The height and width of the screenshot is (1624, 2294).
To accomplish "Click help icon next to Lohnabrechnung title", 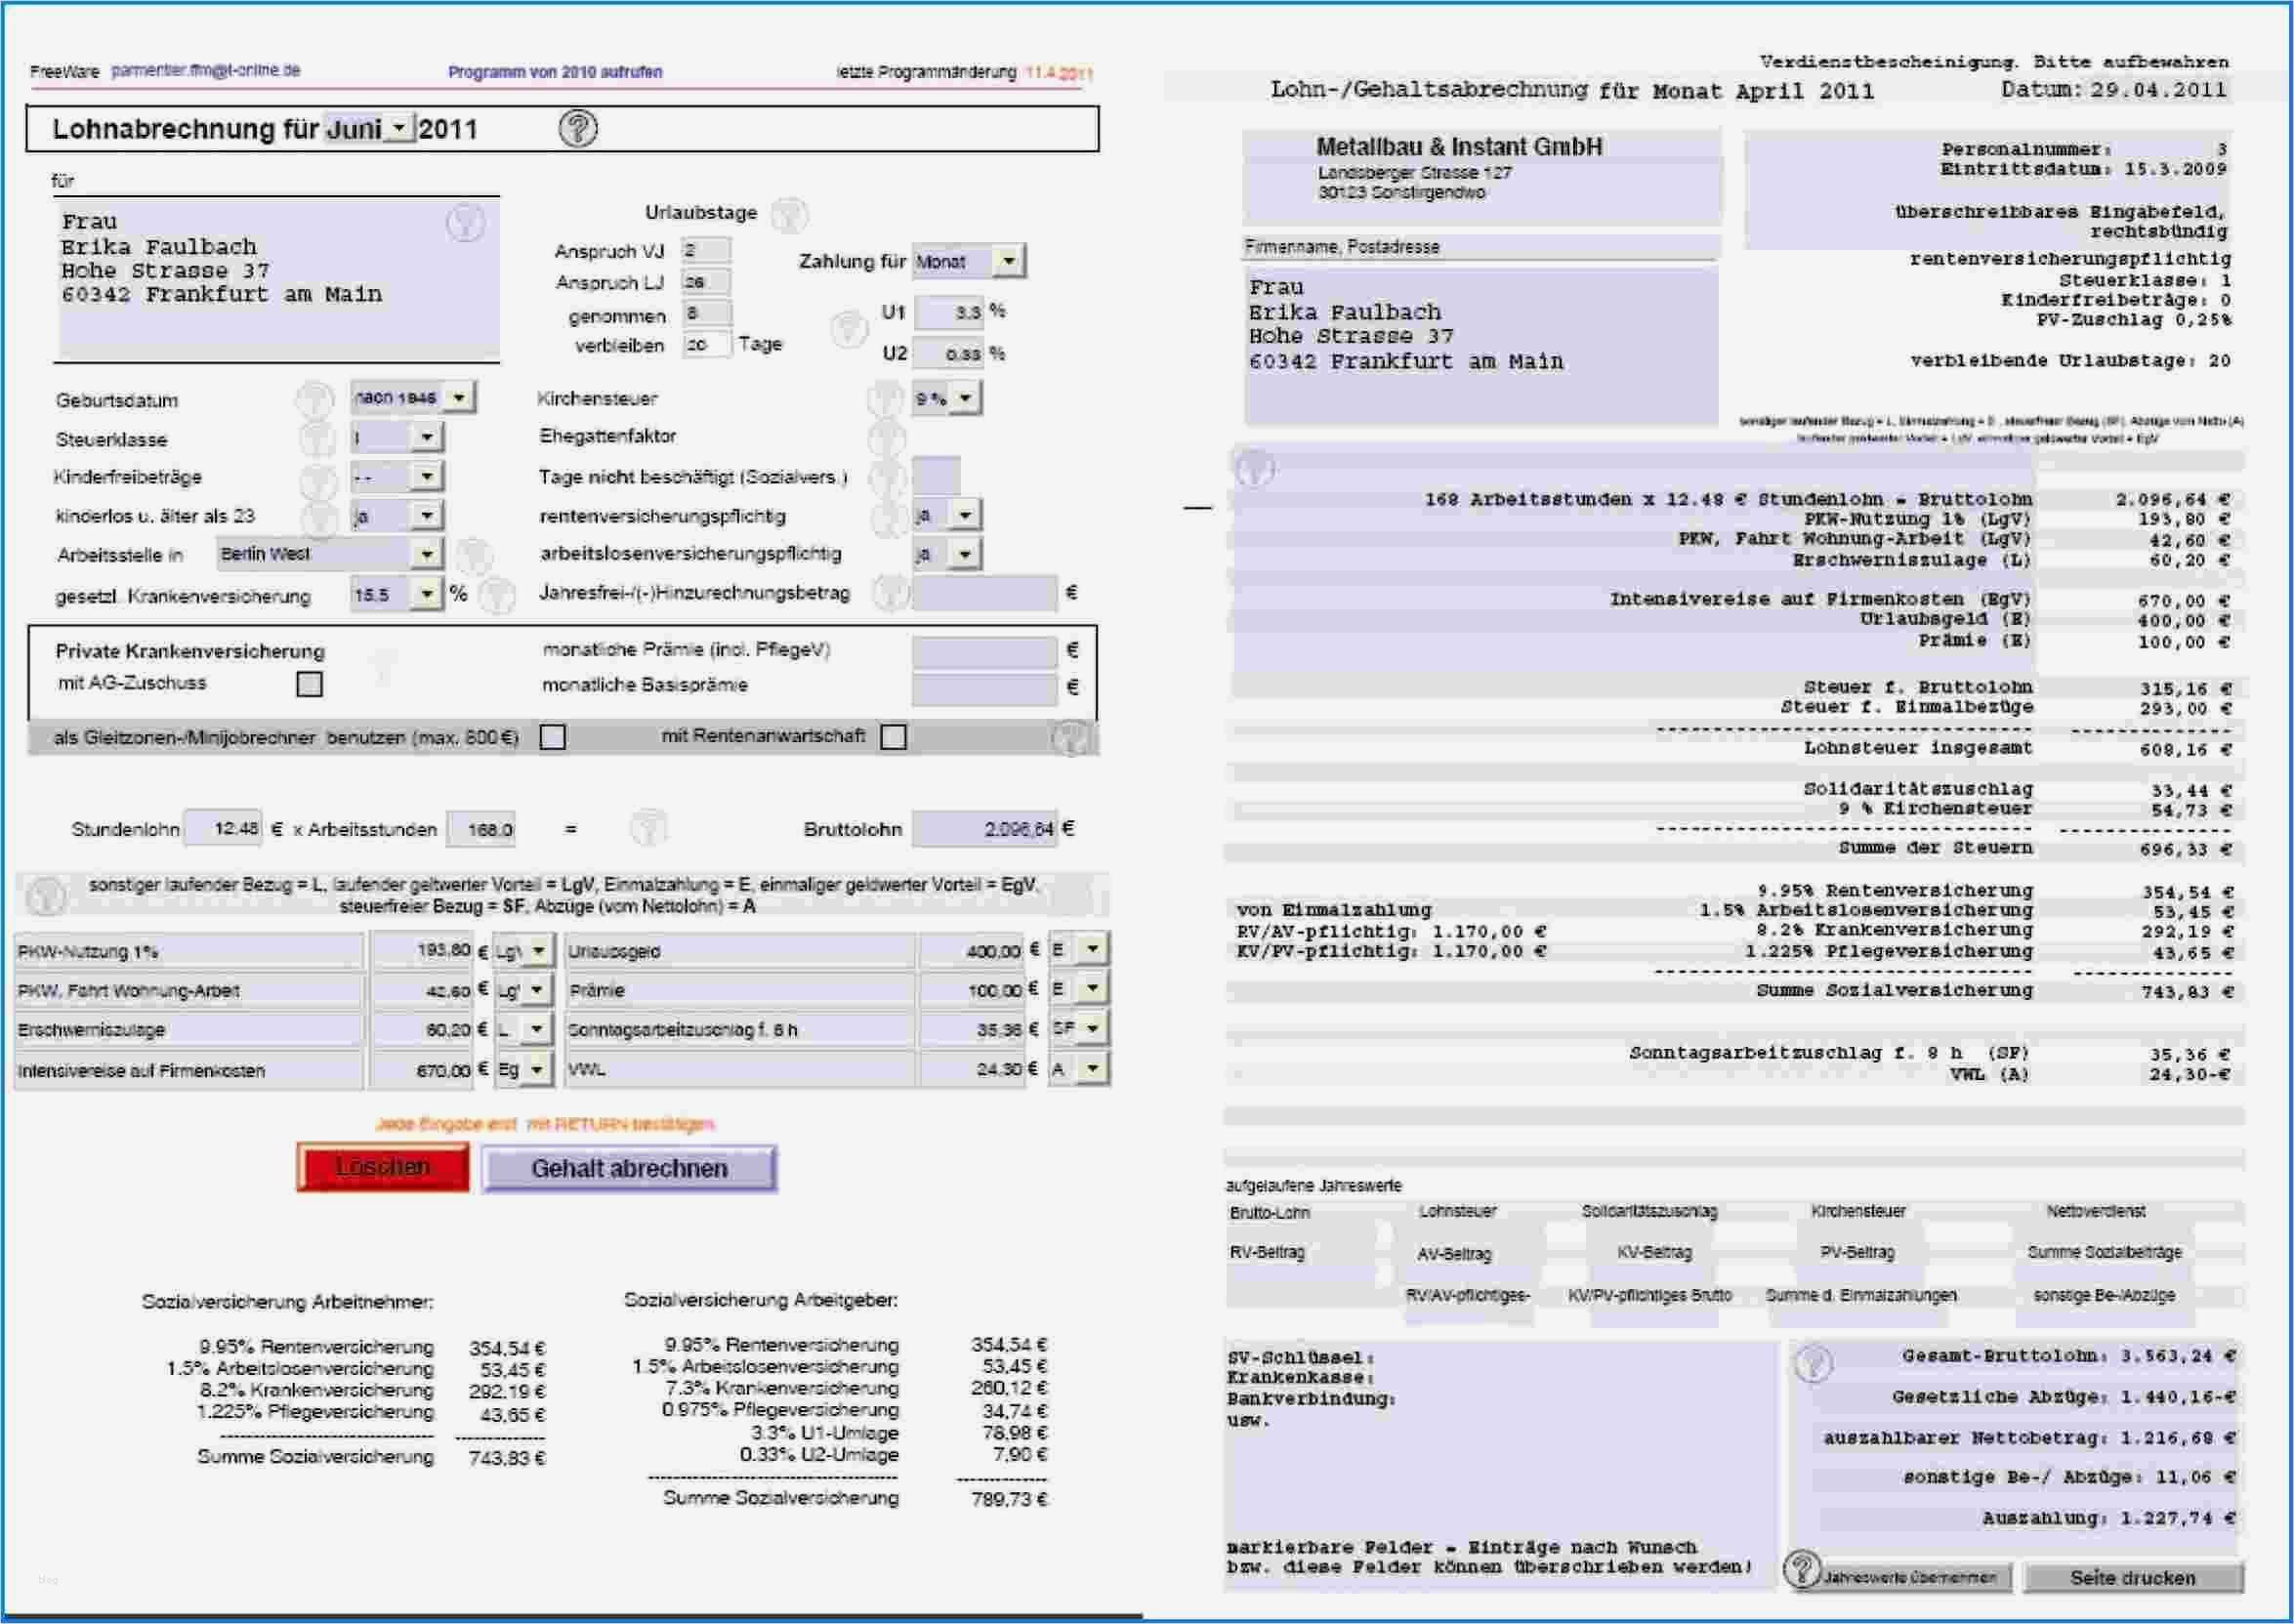I will [577, 128].
